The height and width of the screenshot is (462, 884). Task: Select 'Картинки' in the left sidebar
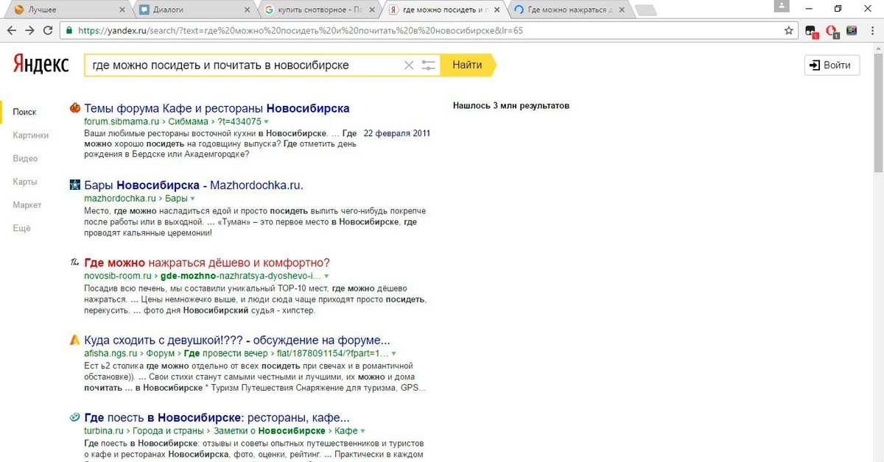coord(31,135)
